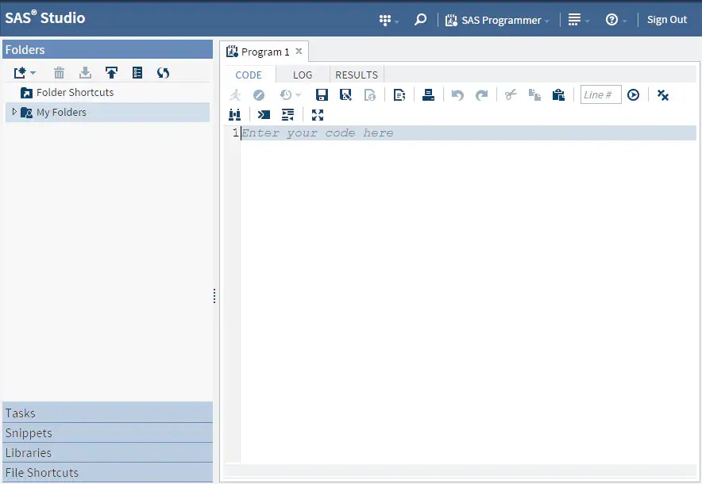702x484 pixels.
Task: Cut selected code using scissors icon
Action: 509,94
